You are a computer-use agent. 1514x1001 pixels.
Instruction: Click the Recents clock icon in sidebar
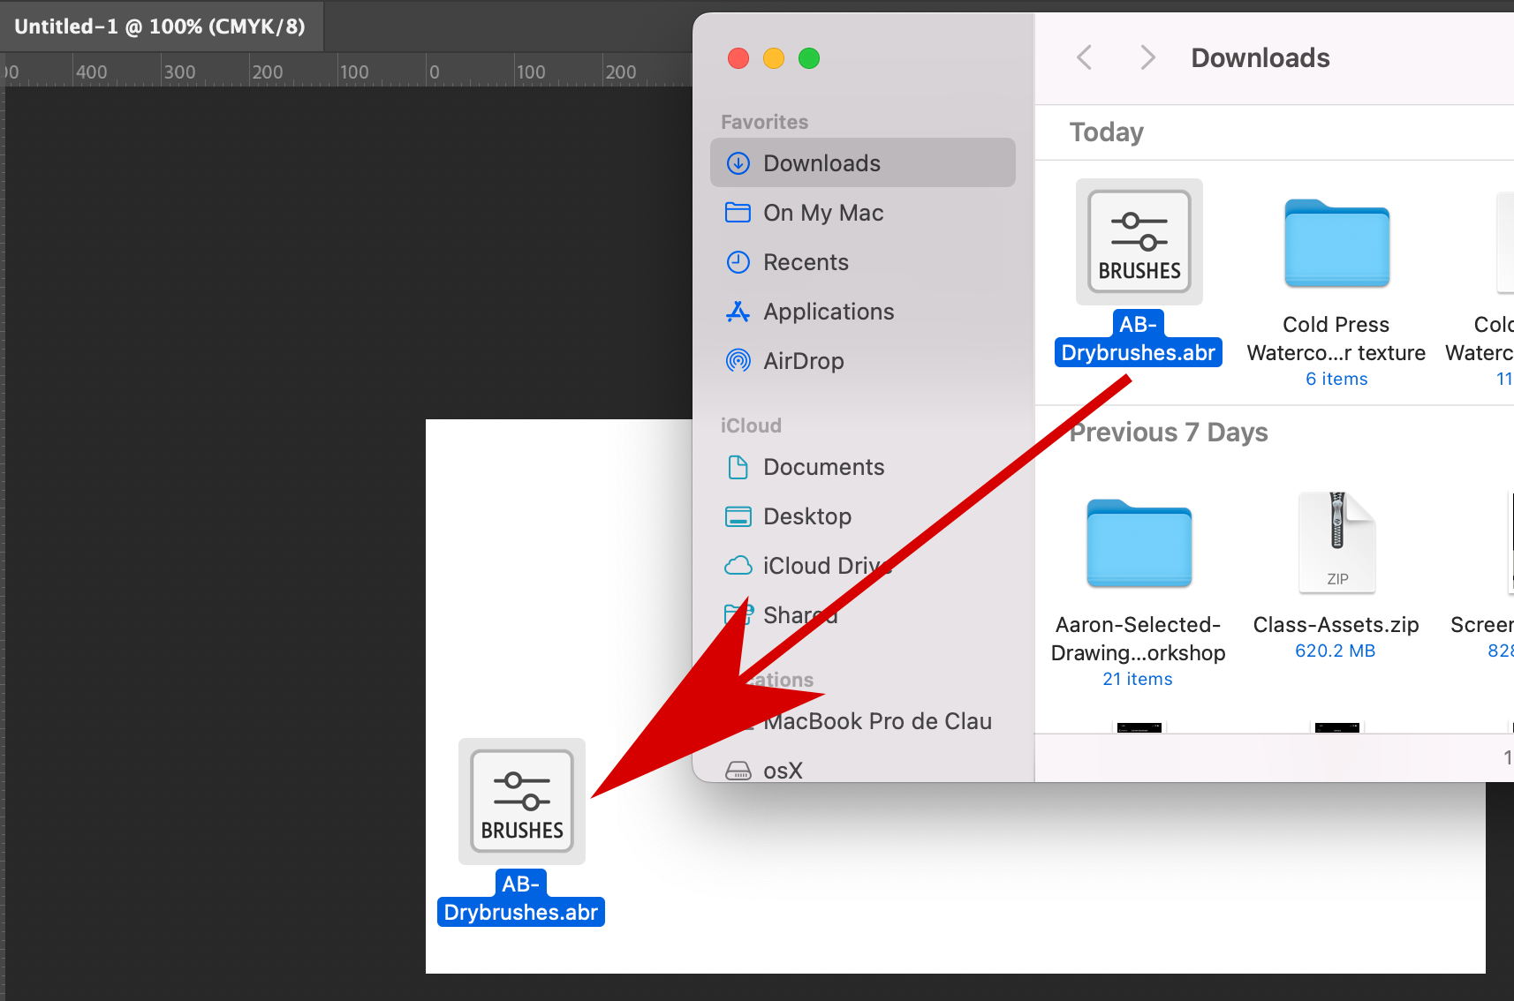click(738, 262)
